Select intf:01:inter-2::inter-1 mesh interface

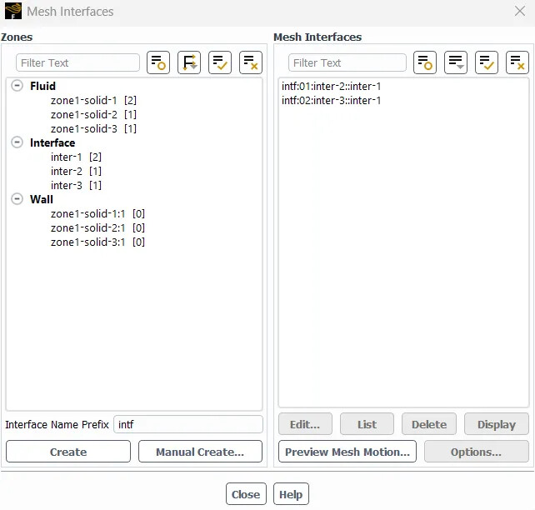coord(332,86)
